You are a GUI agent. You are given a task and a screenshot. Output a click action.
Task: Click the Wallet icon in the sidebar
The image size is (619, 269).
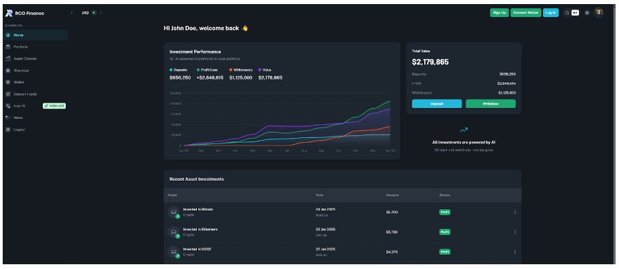coord(8,82)
